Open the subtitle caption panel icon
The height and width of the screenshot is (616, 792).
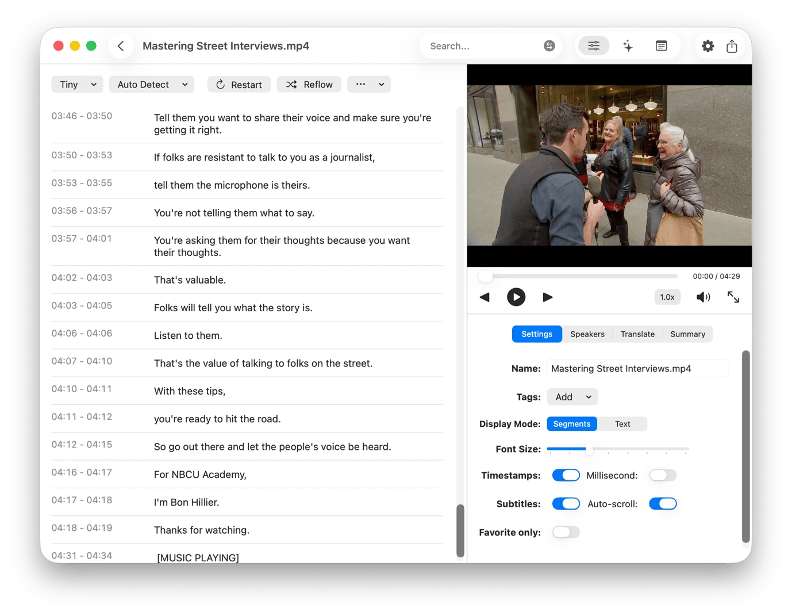[662, 46]
